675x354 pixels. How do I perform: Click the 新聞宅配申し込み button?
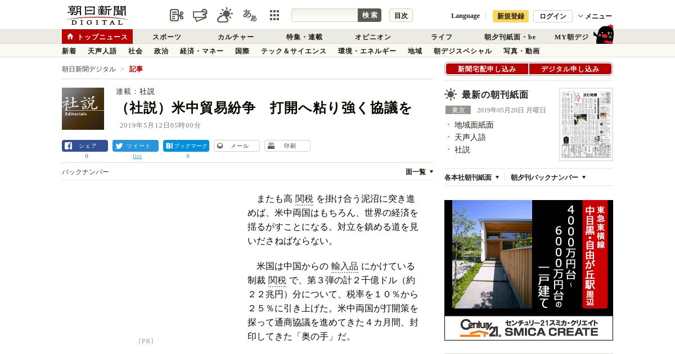(x=487, y=69)
